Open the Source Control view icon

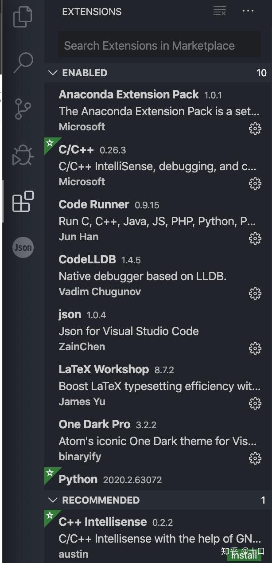[23, 109]
